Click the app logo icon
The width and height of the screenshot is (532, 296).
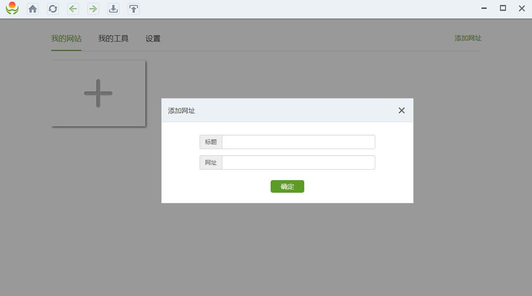[12, 8]
